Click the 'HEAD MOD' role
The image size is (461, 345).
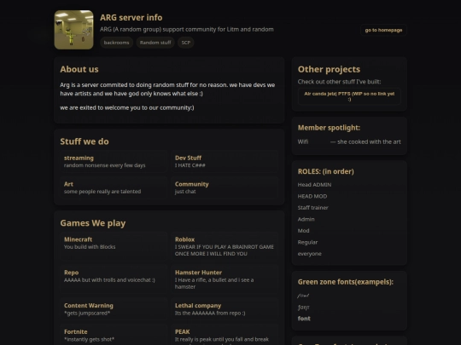click(312, 196)
